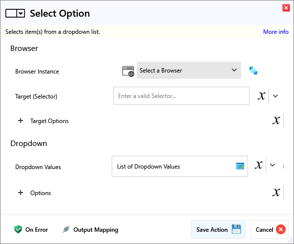This screenshot has height=244, width=294.
Task: Click the browser globe icon beside Select a Browser
Action: coord(128,71)
